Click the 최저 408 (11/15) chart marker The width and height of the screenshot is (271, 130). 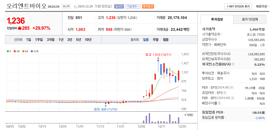coord(105,109)
